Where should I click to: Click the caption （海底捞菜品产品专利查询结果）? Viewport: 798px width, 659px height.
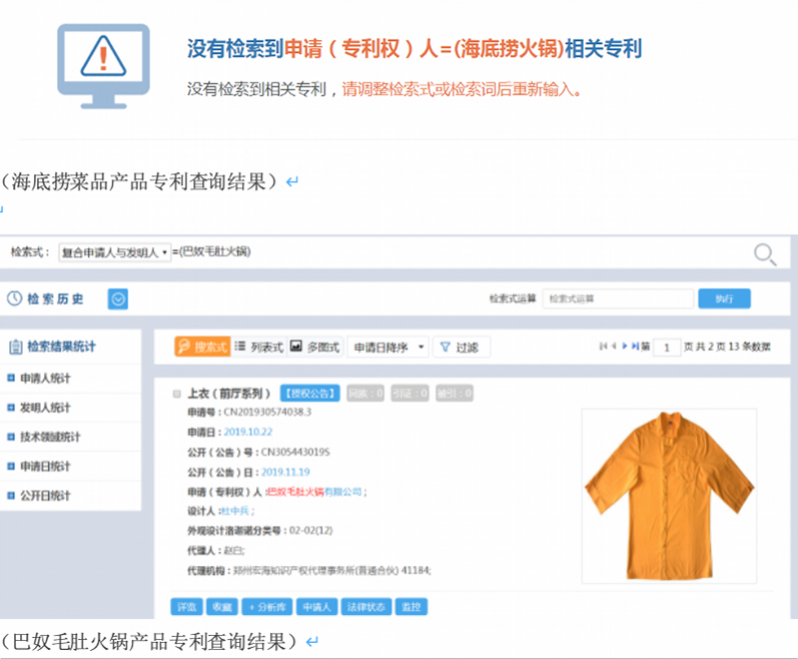tap(139, 181)
